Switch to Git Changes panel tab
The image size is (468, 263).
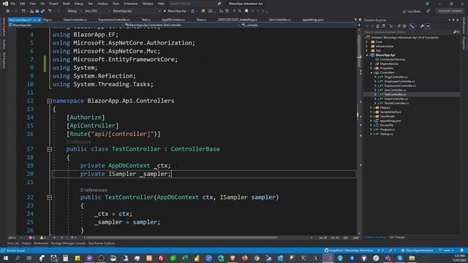pos(397,237)
